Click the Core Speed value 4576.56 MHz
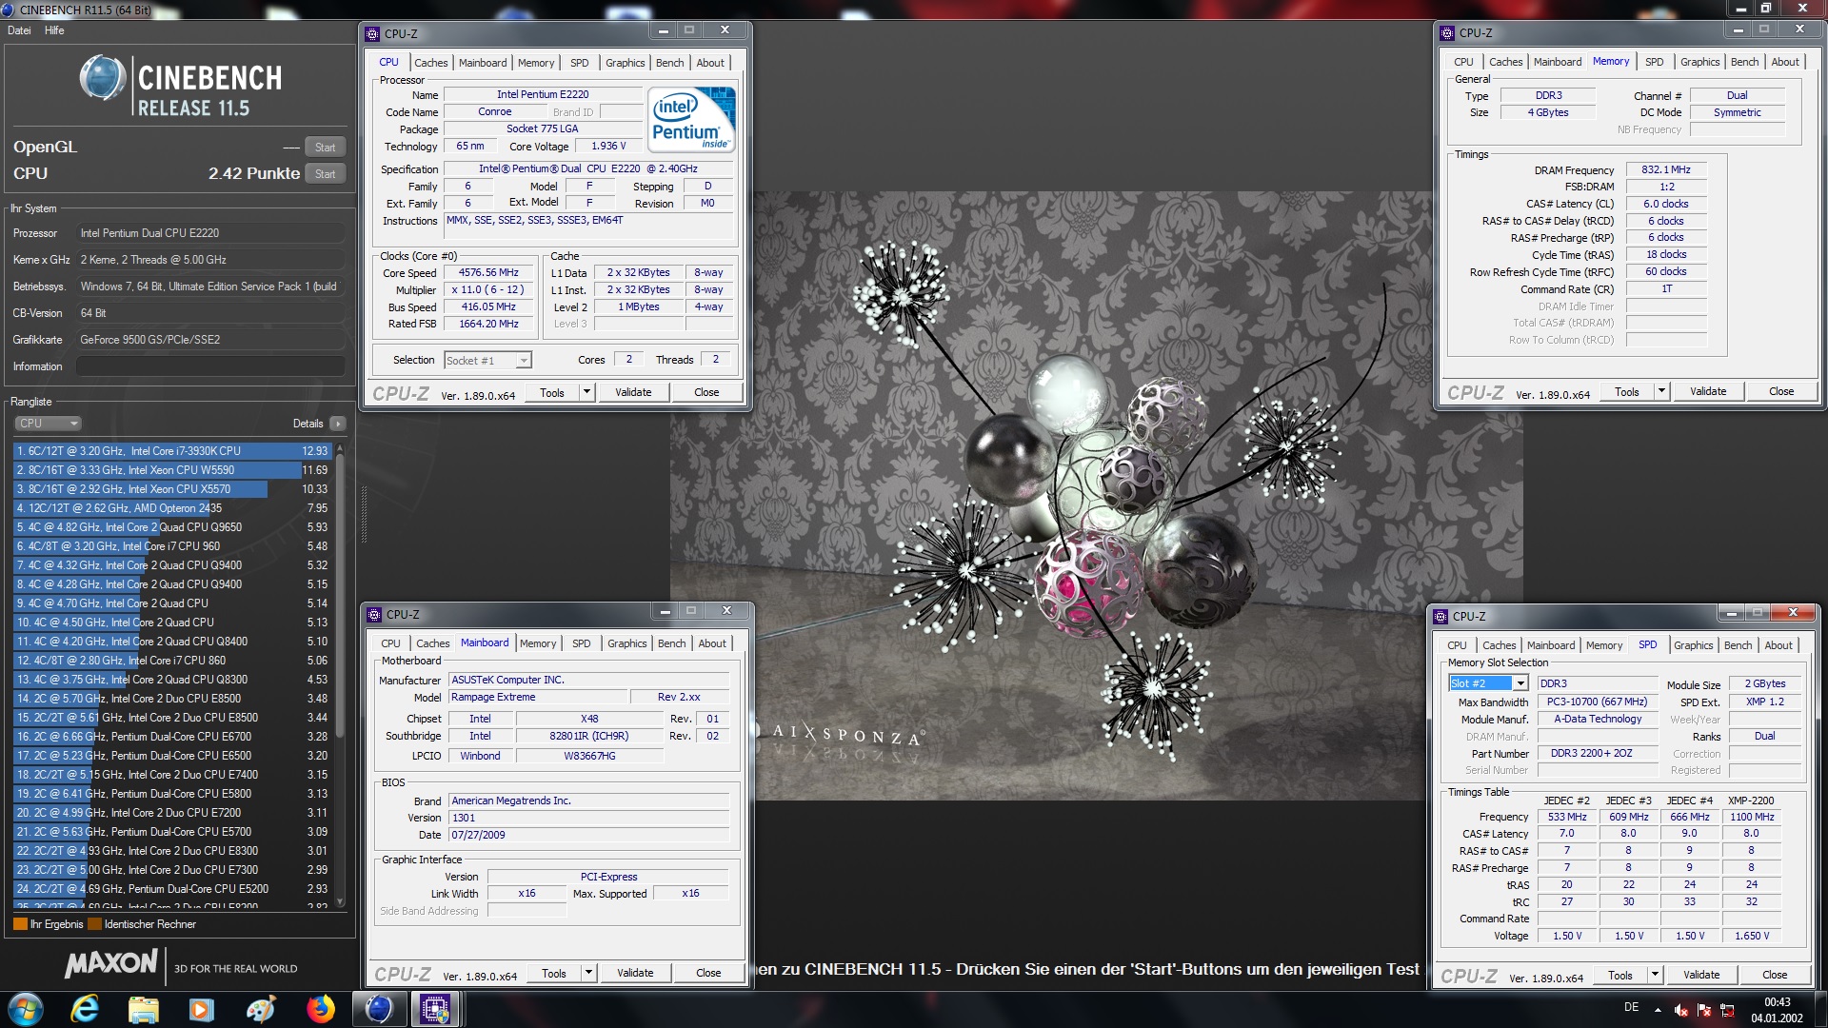The image size is (1828, 1028). point(488,273)
